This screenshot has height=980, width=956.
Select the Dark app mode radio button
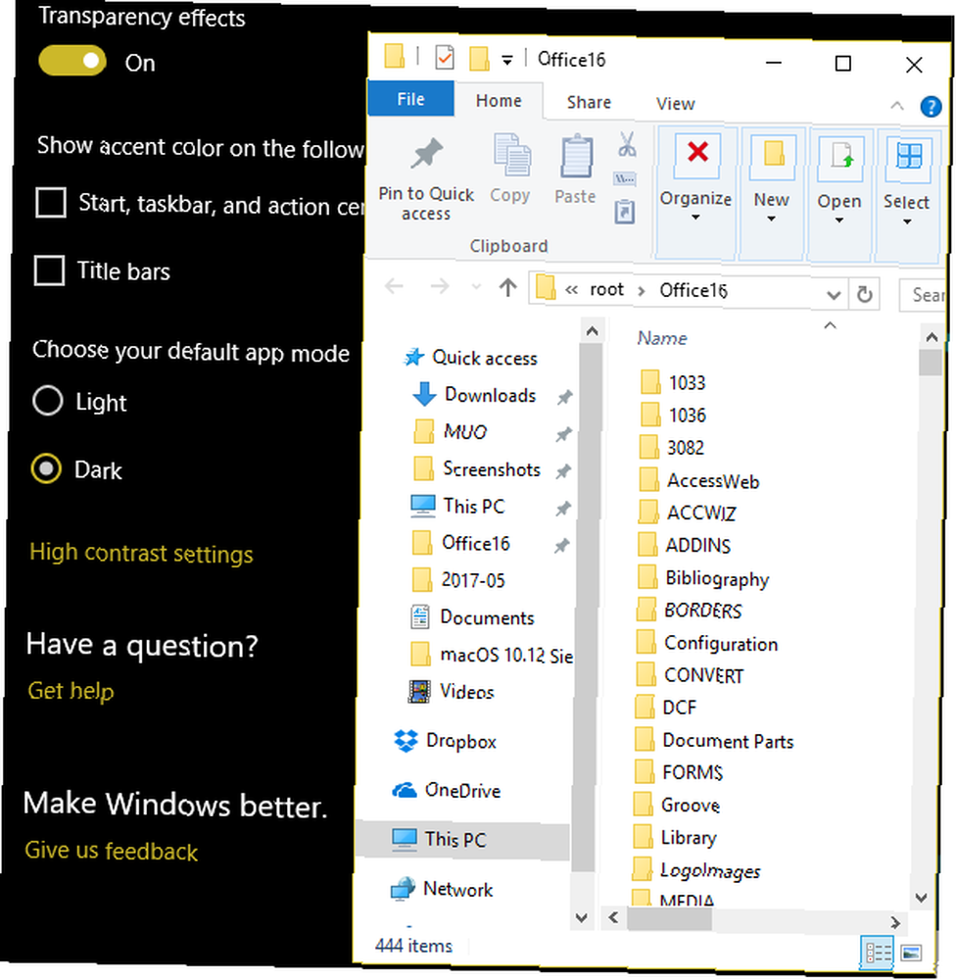click(x=46, y=468)
